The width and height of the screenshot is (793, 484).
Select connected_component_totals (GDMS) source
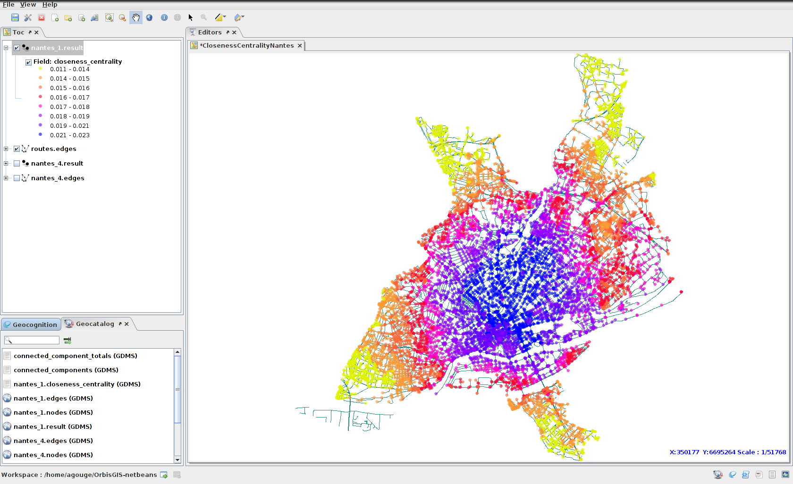pos(76,356)
